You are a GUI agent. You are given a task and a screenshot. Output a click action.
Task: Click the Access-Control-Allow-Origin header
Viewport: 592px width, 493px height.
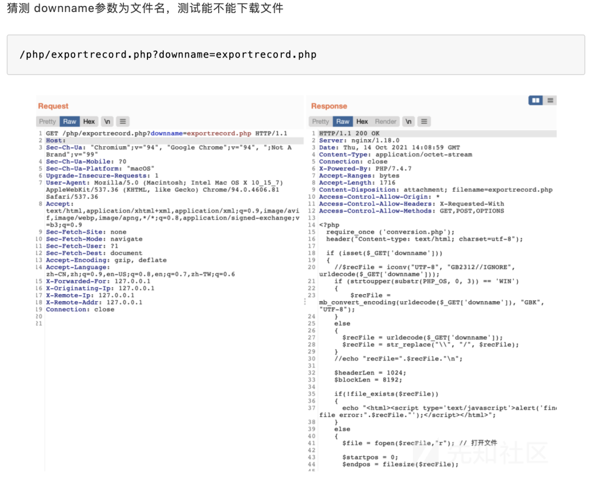[379, 197]
